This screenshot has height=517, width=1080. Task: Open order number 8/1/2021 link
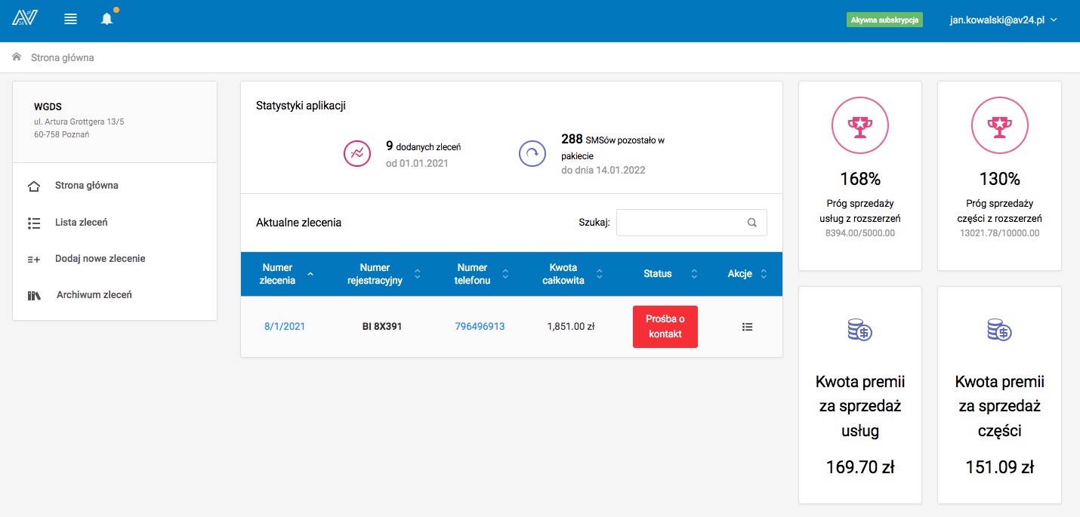[x=285, y=327]
